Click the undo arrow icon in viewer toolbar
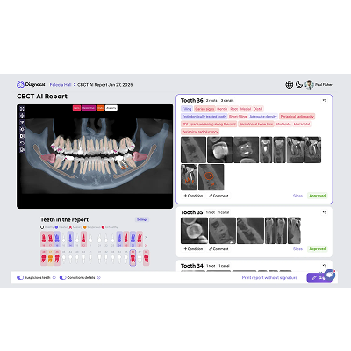Viewport: 351px width, 351px height. click(22, 143)
